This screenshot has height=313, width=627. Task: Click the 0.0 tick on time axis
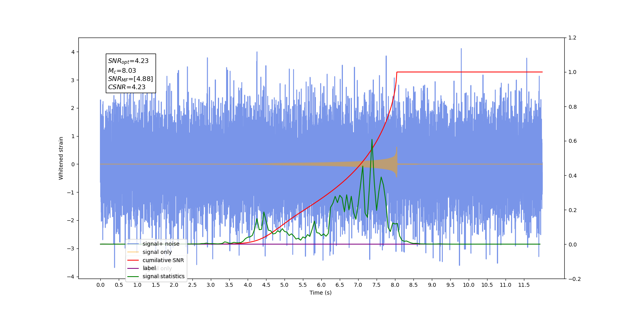click(x=100, y=285)
